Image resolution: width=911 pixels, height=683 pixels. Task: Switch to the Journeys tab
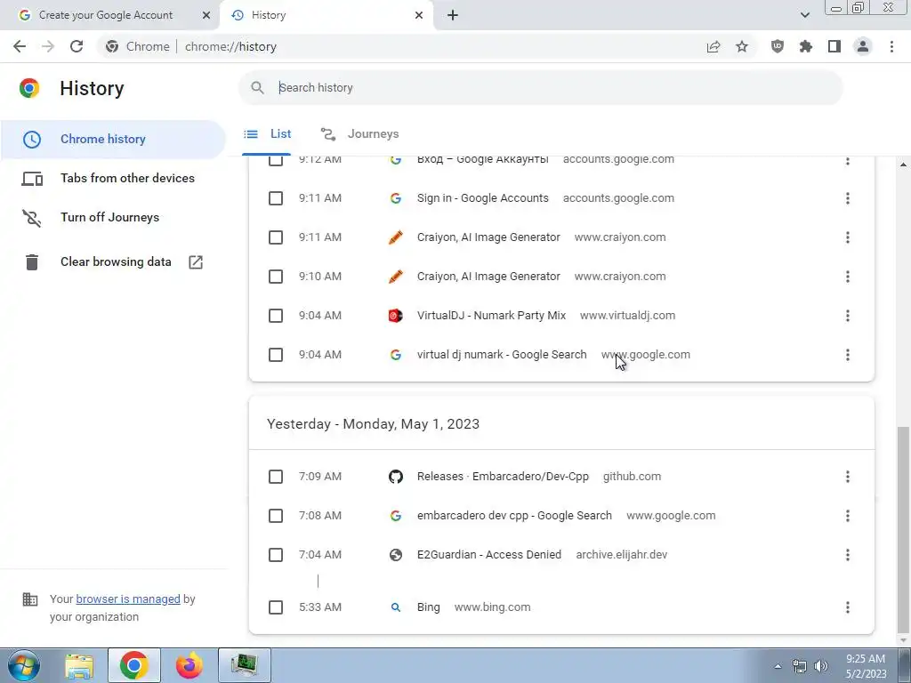pos(359,134)
